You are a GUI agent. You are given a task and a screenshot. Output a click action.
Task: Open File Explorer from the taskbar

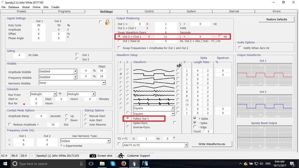pos(102,164)
